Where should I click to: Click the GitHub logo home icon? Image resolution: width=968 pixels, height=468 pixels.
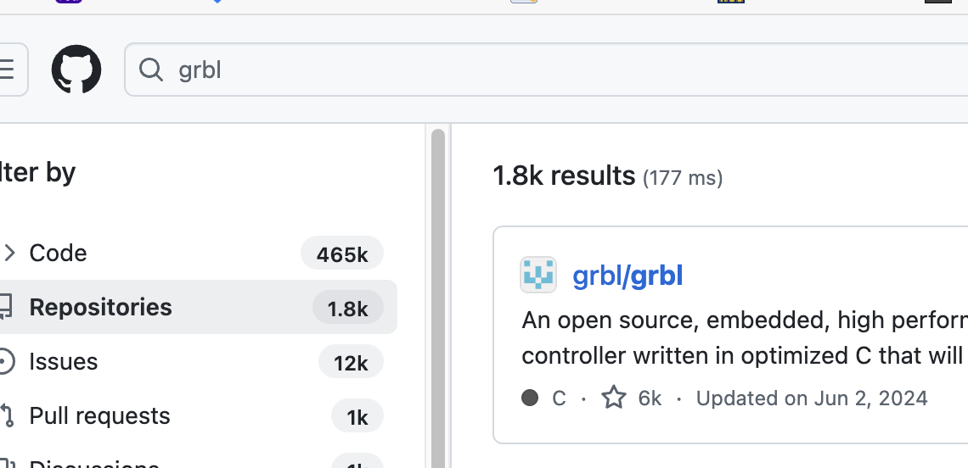pos(76,70)
